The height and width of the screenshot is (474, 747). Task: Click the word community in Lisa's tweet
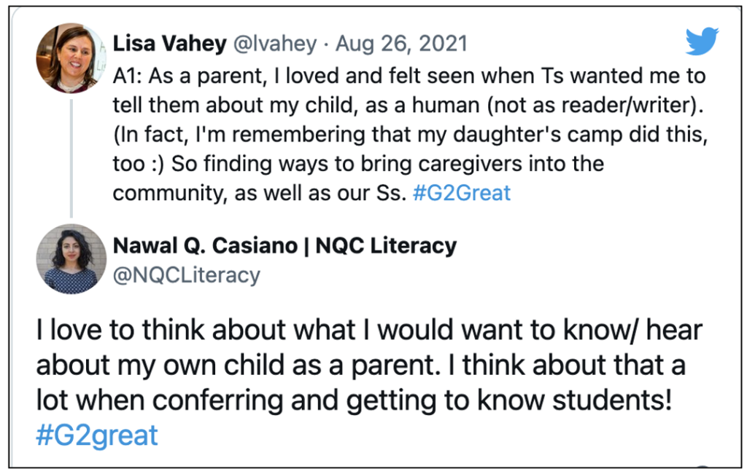(169, 194)
